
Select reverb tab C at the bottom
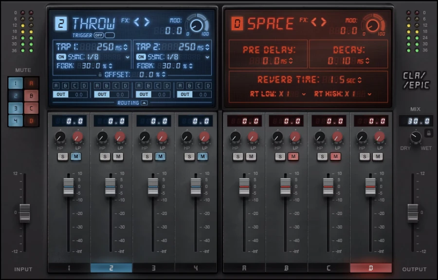(x=328, y=268)
